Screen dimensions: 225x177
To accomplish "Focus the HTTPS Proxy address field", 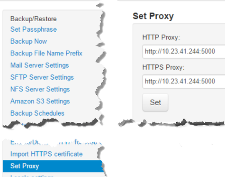I will pyautogui.click(x=184, y=81).
